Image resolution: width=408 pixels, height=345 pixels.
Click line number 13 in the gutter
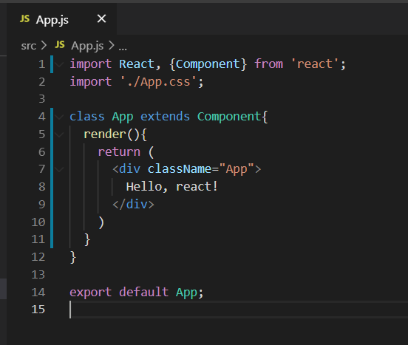click(x=38, y=275)
